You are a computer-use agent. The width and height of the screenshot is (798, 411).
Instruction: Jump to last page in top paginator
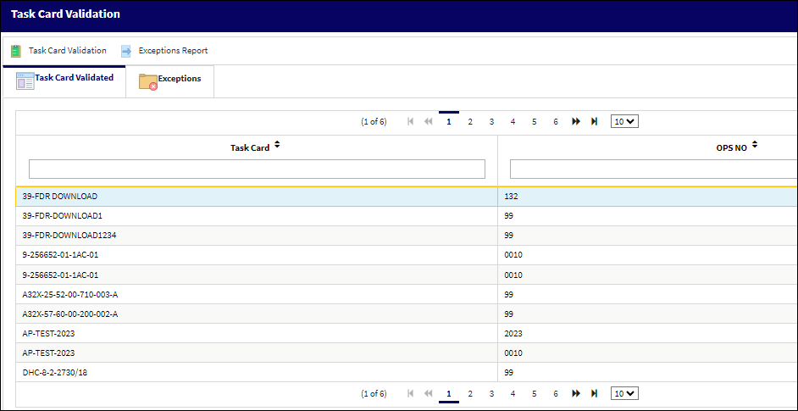(x=594, y=122)
